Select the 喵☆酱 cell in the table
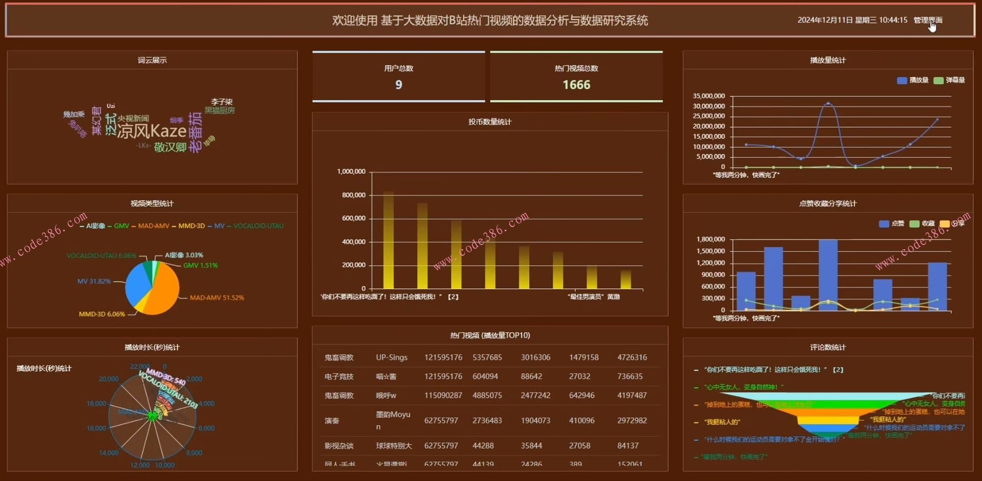Viewport: 982px width, 481px height. tap(386, 376)
